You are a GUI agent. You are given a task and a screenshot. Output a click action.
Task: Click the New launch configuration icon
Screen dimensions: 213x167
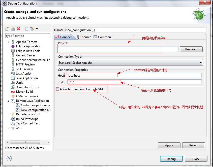[7, 29]
